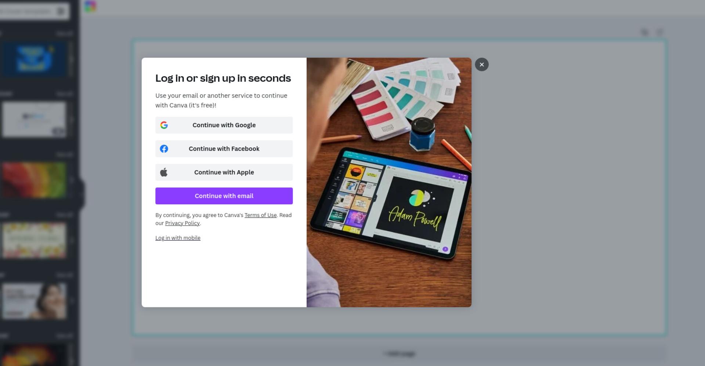Click Continue with Facebook button
This screenshot has height=366, width=705.
pyautogui.click(x=224, y=149)
